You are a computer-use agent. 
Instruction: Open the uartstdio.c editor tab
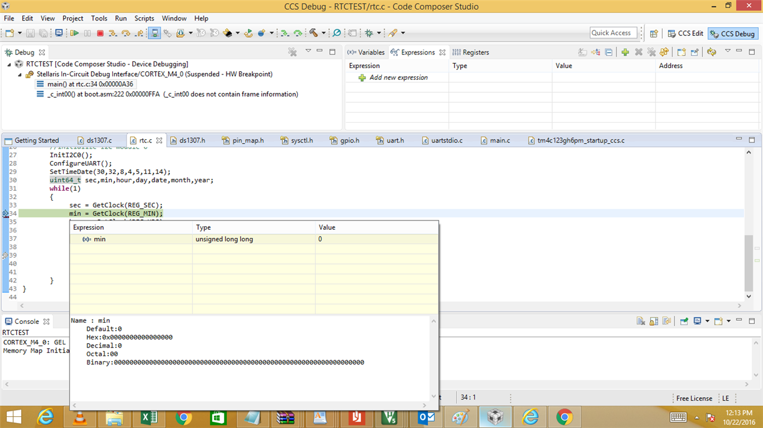442,141
